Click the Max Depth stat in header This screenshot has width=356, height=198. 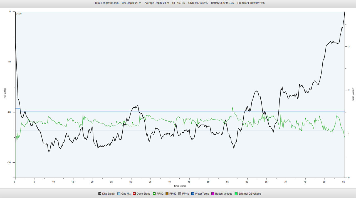131,3
